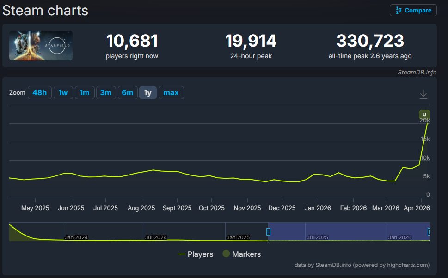Switch chart zoom to max
This screenshot has width=448, height=278.
point(171,92)
